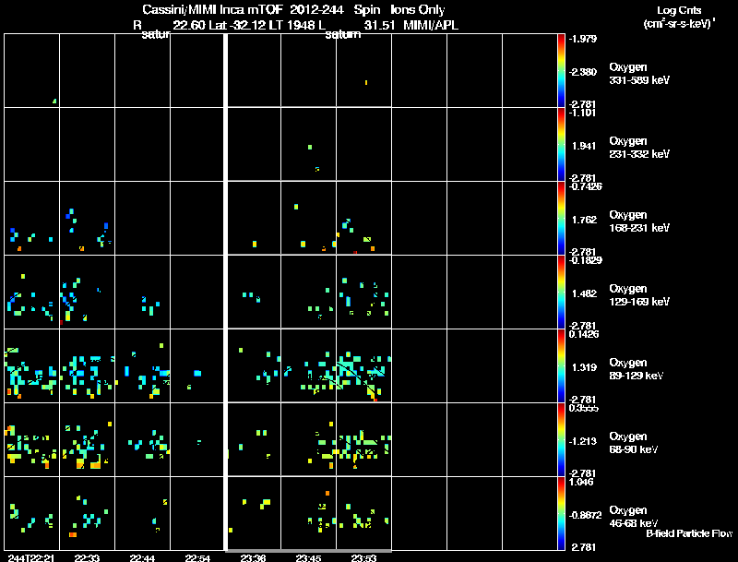Click the B-field Particle Flow label

coord(689,533)
